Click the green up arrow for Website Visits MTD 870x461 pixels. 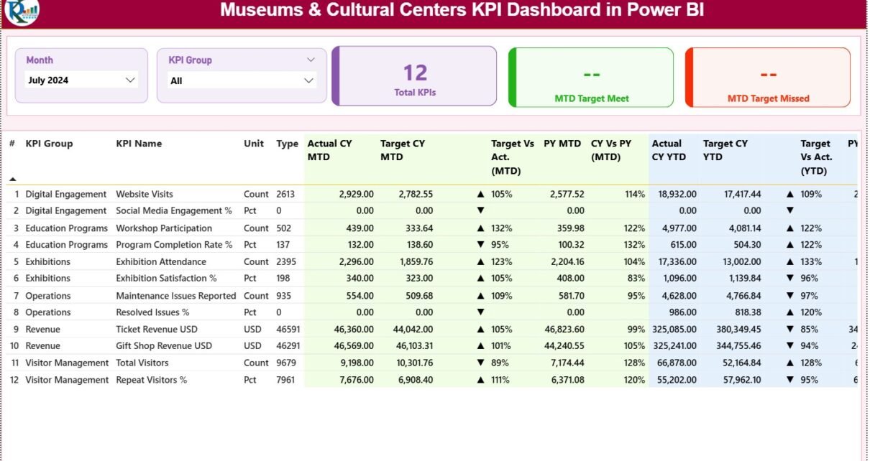(x=480, y=195)
